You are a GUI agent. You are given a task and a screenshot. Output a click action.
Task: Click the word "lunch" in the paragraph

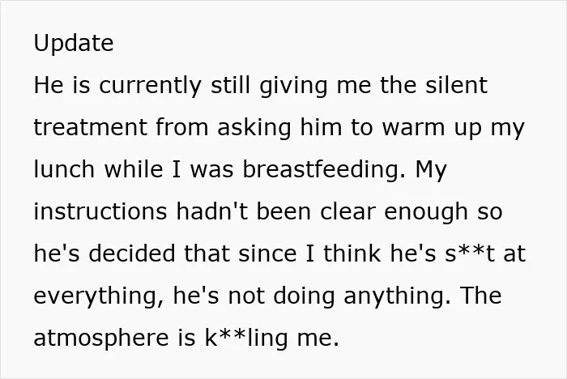[64, 169]
